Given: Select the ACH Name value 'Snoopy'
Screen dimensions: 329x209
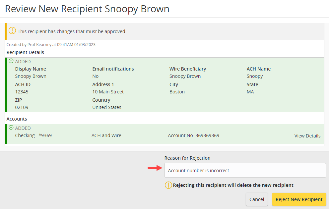Looking at the screenshot, I should (x=255, y=76).
